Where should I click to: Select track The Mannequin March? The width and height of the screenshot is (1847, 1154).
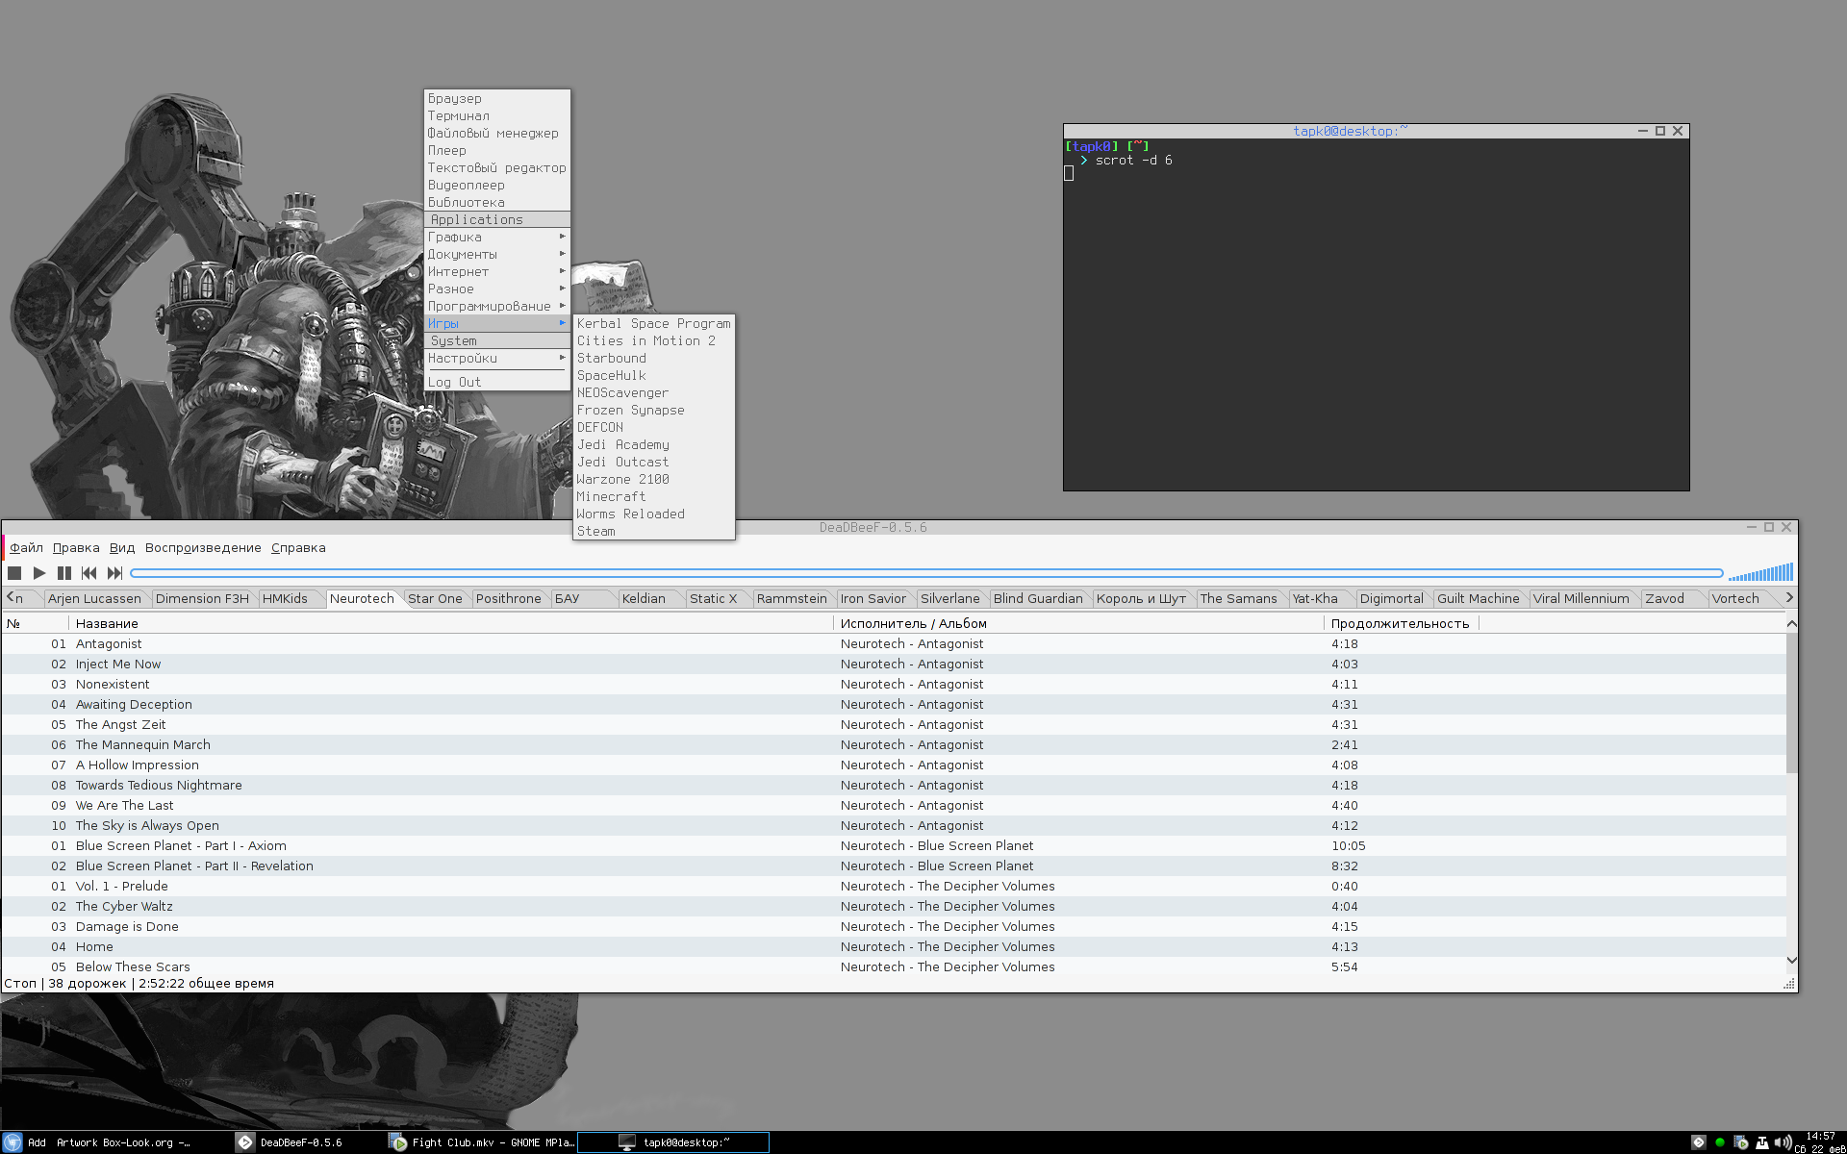pyautogui.click(x=894, y=744)
